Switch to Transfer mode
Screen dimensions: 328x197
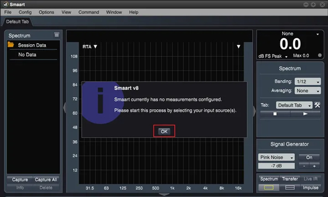click(x=290, y=179)
